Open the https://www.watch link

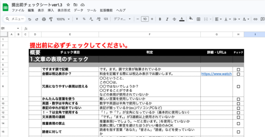pos(216,74)
